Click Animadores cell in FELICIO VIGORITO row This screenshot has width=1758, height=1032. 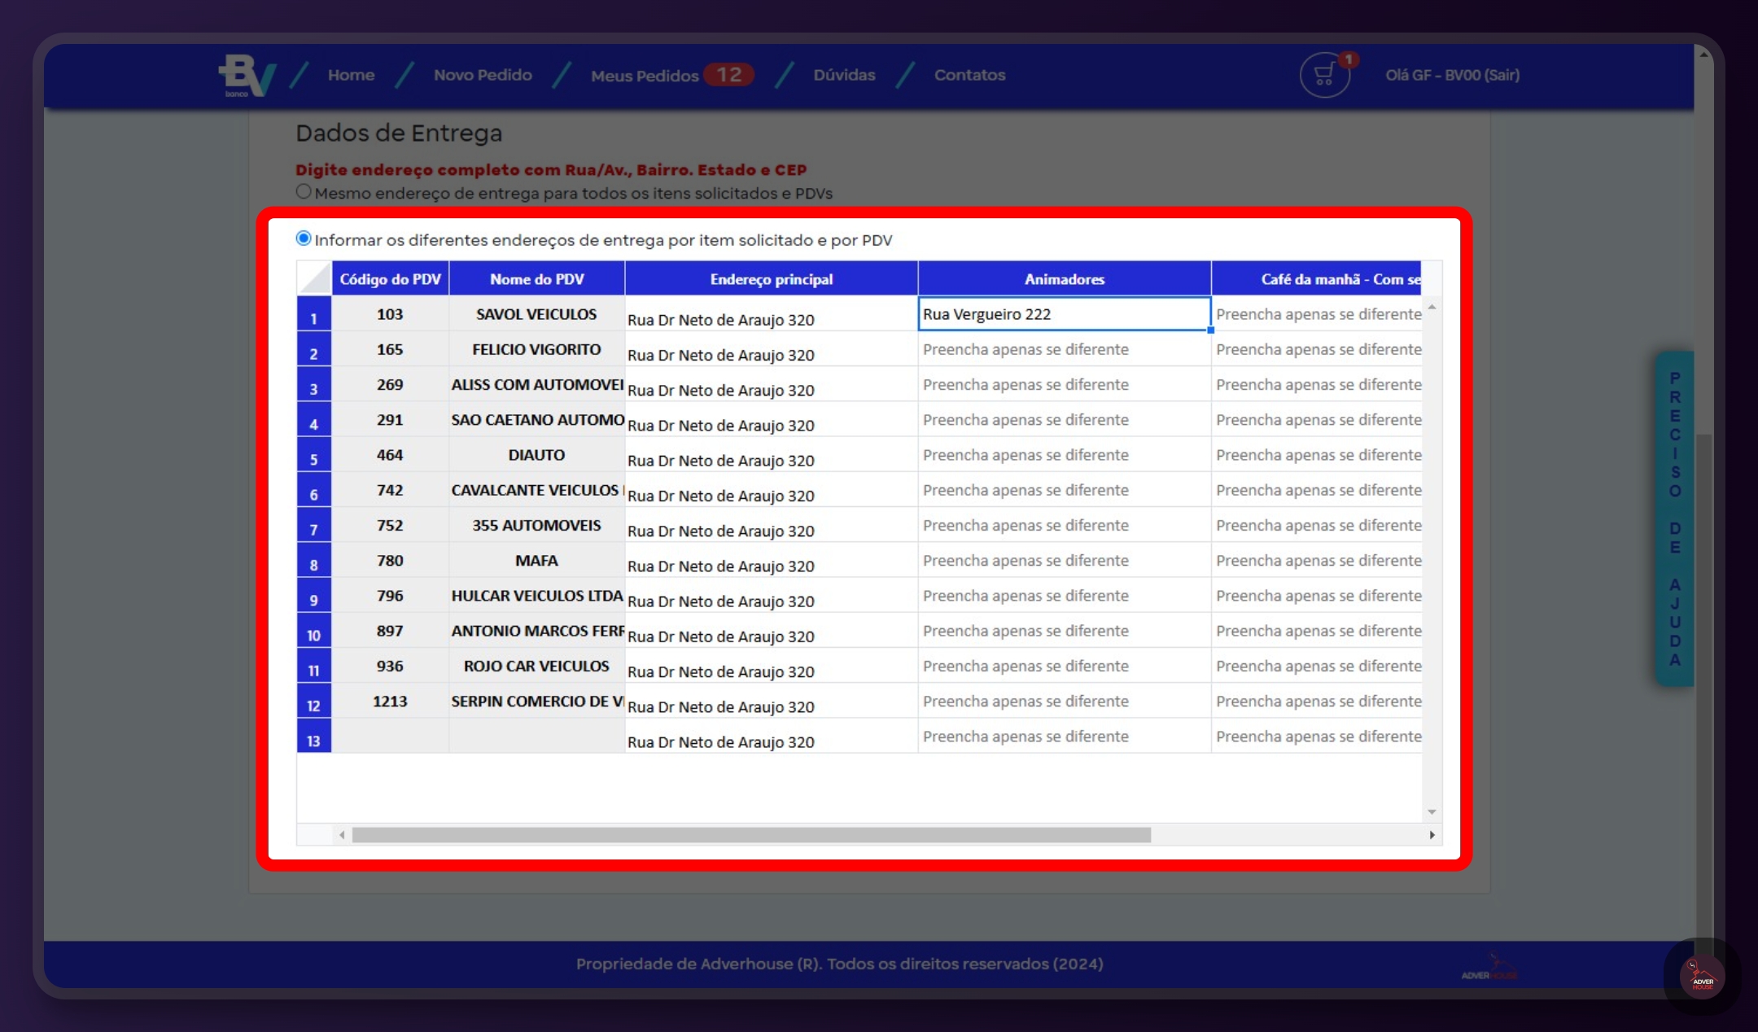click(x=1065, y=349)
